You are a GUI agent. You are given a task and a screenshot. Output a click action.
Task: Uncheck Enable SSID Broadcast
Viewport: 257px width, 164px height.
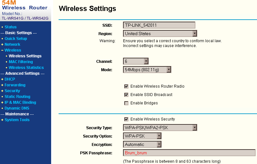click(x=126, y=95)
